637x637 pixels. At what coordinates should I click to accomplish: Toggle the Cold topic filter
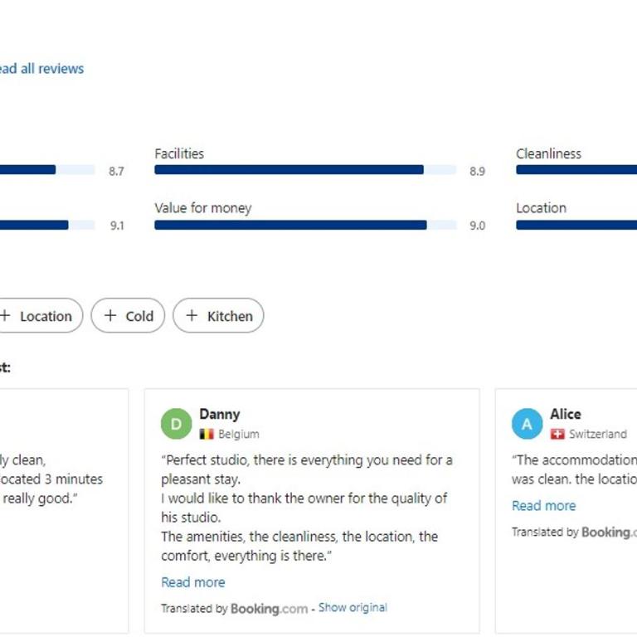coord(128,316)
